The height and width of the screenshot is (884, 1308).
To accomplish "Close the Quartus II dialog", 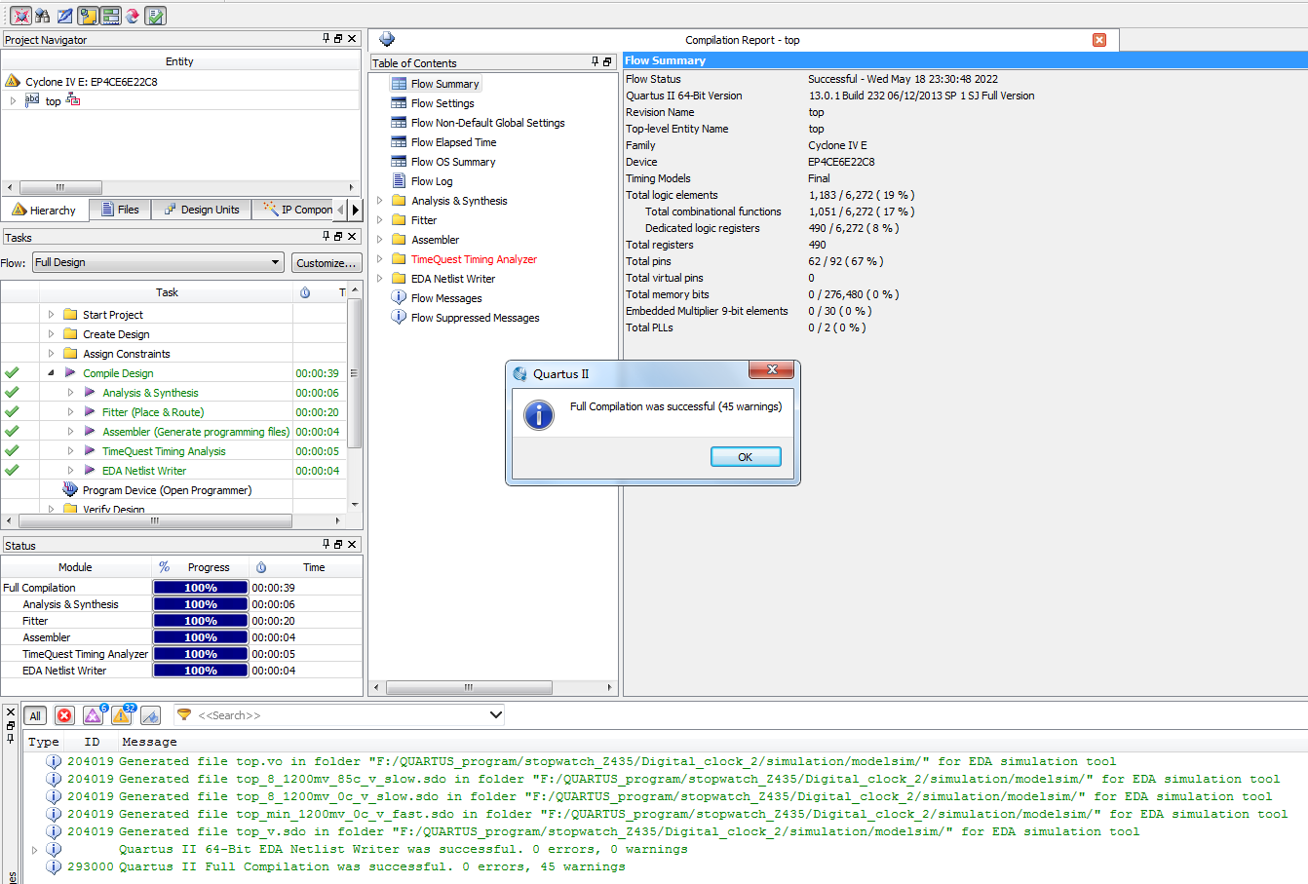I will (x=772, y=369).
